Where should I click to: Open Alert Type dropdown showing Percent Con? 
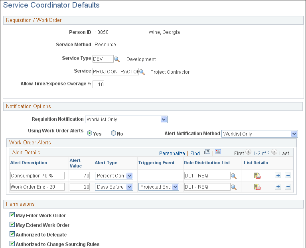[x=114, y=176]
